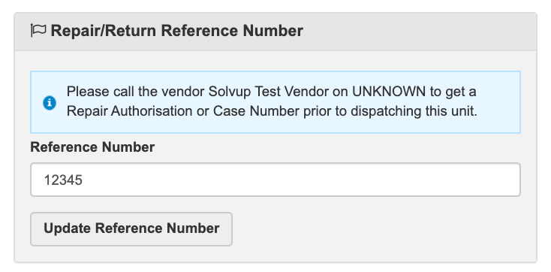The height and width of the screenshot is (272, 551).
Task: Place cursor on the 12345 value
Action: [63, 180]
